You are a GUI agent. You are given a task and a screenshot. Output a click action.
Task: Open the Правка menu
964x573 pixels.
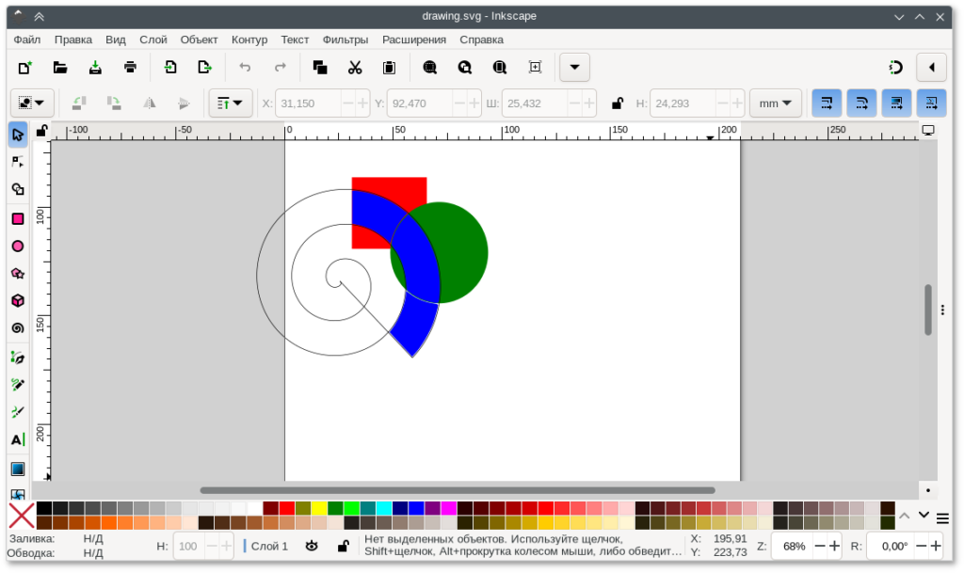73,40
